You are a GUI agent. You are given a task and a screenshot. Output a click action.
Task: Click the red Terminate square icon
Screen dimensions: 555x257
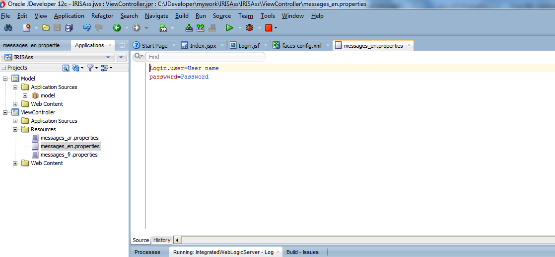point(268,28)
